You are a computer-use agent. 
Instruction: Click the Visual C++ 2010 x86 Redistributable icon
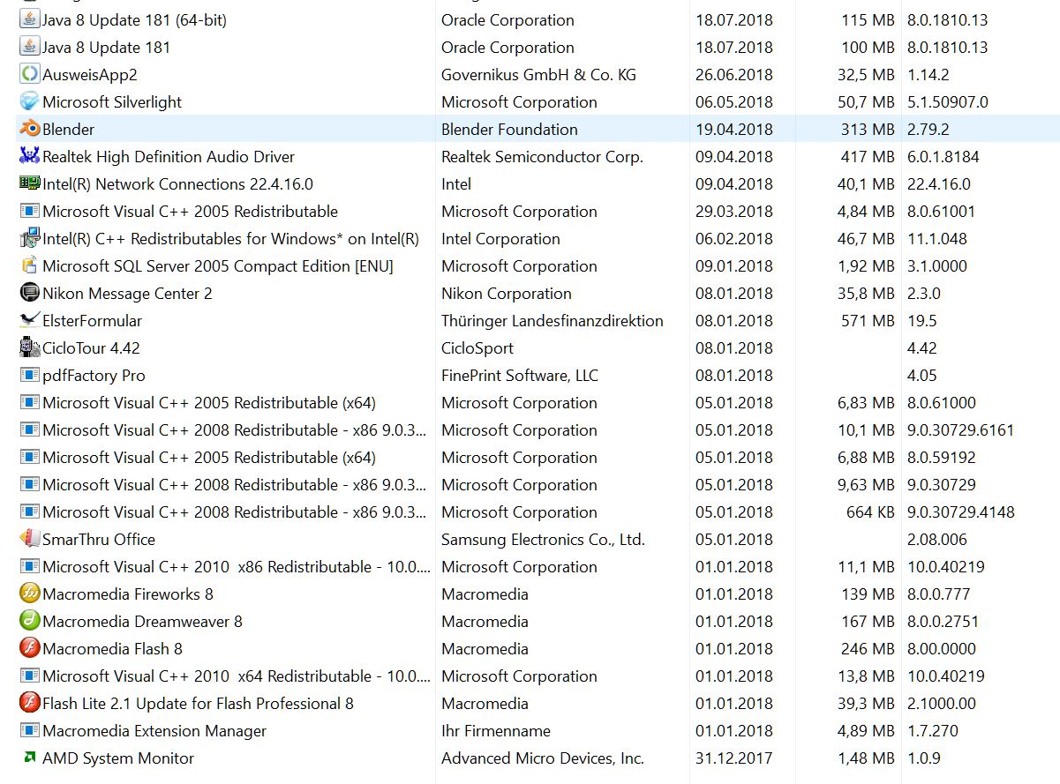point(29,566)
